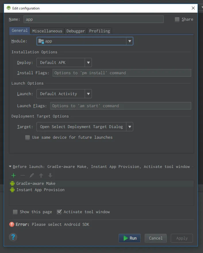Click the move up arrow icon
This screenshot has width=203, height=253.
coord(41,175)
